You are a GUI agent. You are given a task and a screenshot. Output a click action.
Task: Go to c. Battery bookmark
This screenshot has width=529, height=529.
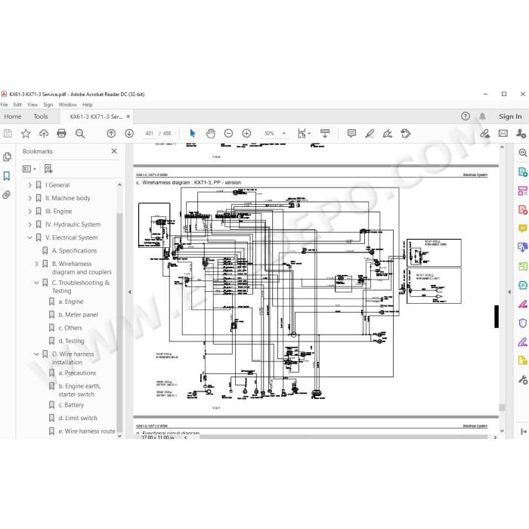tap(71, 405)
